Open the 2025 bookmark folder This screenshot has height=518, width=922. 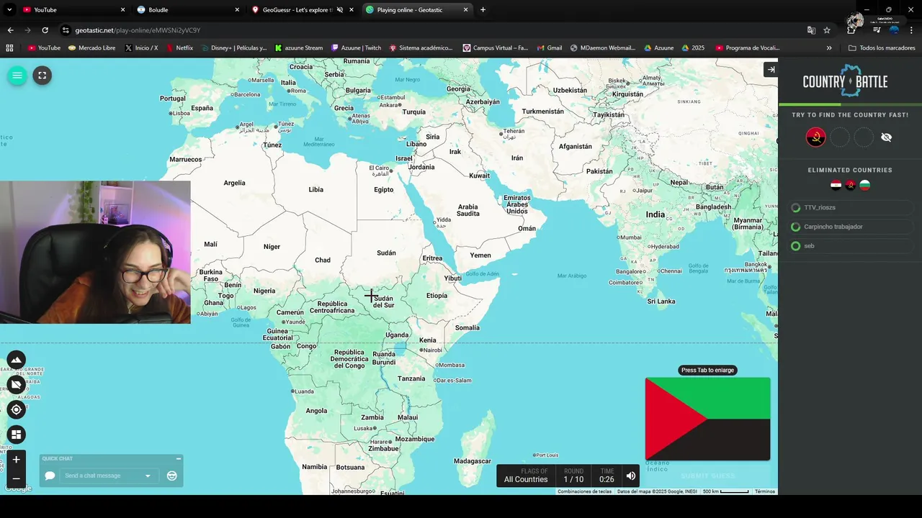[x=692, y=48]
